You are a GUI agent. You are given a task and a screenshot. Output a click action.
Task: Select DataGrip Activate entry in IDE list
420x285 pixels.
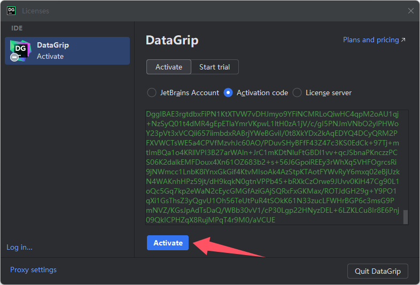(x=67, y=51)
